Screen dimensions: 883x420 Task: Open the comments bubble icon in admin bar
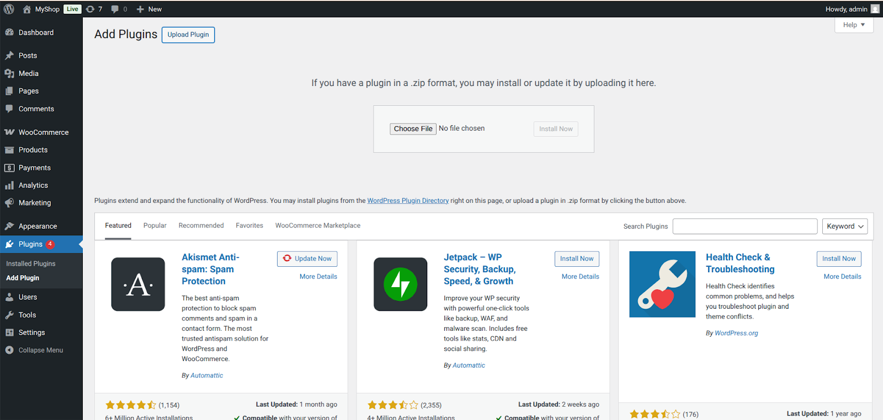(x=115, y=9)
